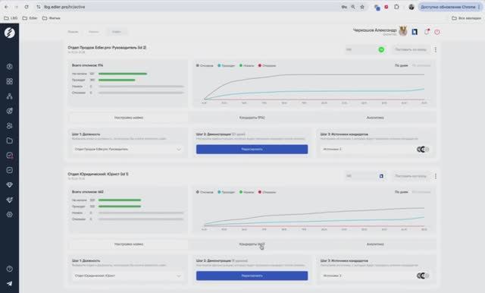
Task: Expand the Отдел Продаж Edier.pro Руководитель position dropdown
Action: click(128, 150)
